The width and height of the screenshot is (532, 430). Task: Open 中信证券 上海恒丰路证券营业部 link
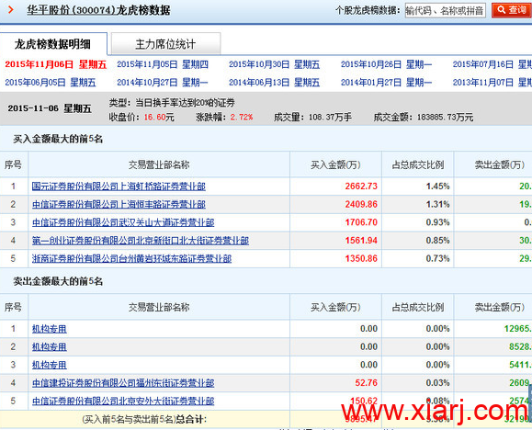(x=119, y=204)
